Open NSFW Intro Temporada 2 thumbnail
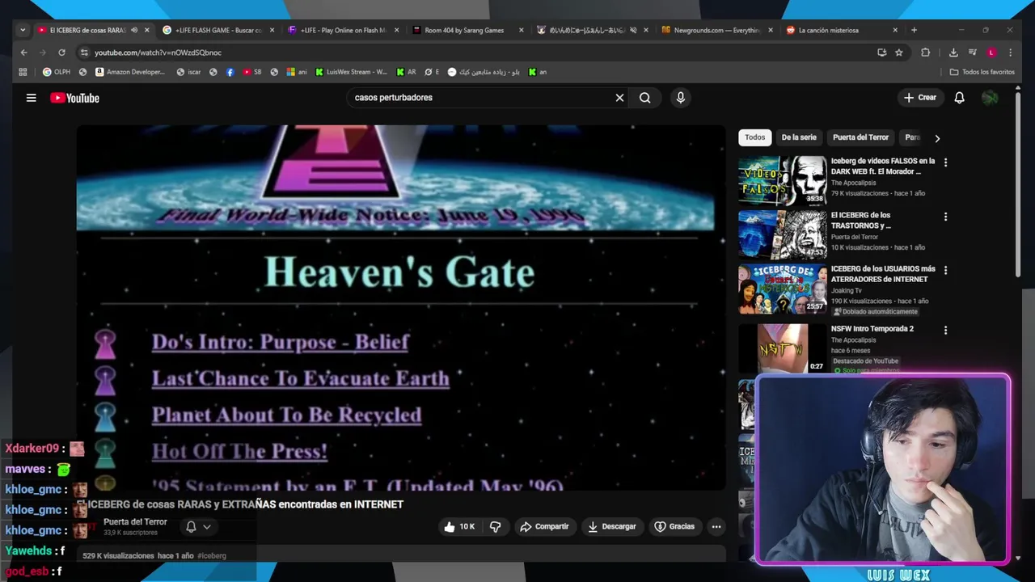Image resolution: width=1035 pixels, height=582 pixels. click(x=782, y=348)
